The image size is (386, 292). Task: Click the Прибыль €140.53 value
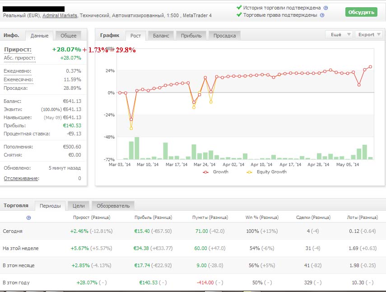click(72, 126)
